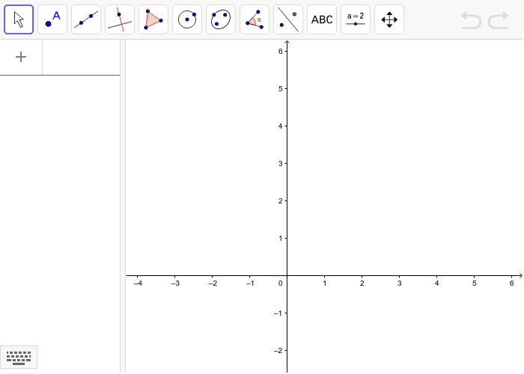Image resolution: width=524 pixels, height=374 pixels.
Task: Select the Ellipse conic tool
Action: [x=221, y=19]
